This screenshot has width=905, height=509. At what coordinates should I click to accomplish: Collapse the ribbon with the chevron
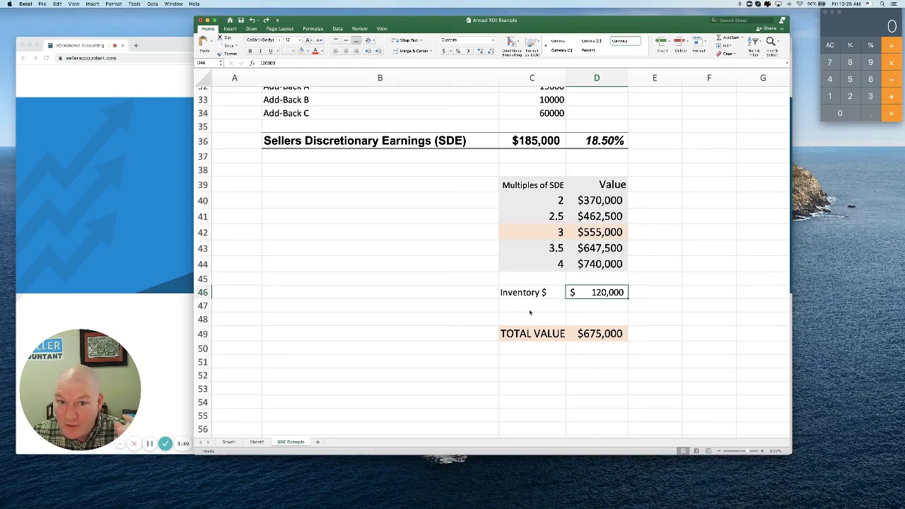click(x=782, y=28)
